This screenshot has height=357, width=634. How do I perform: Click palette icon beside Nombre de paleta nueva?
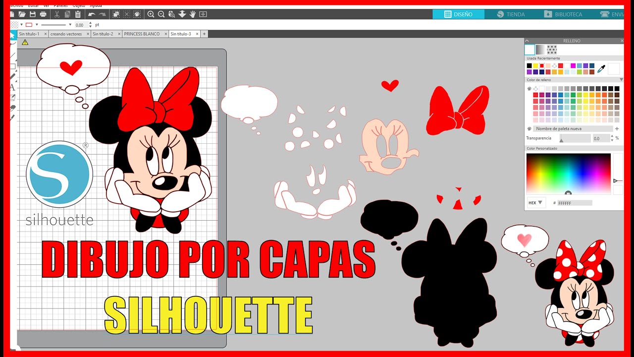tap(529, 128)
